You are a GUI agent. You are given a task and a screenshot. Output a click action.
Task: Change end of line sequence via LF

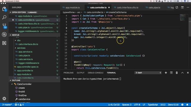144,105
